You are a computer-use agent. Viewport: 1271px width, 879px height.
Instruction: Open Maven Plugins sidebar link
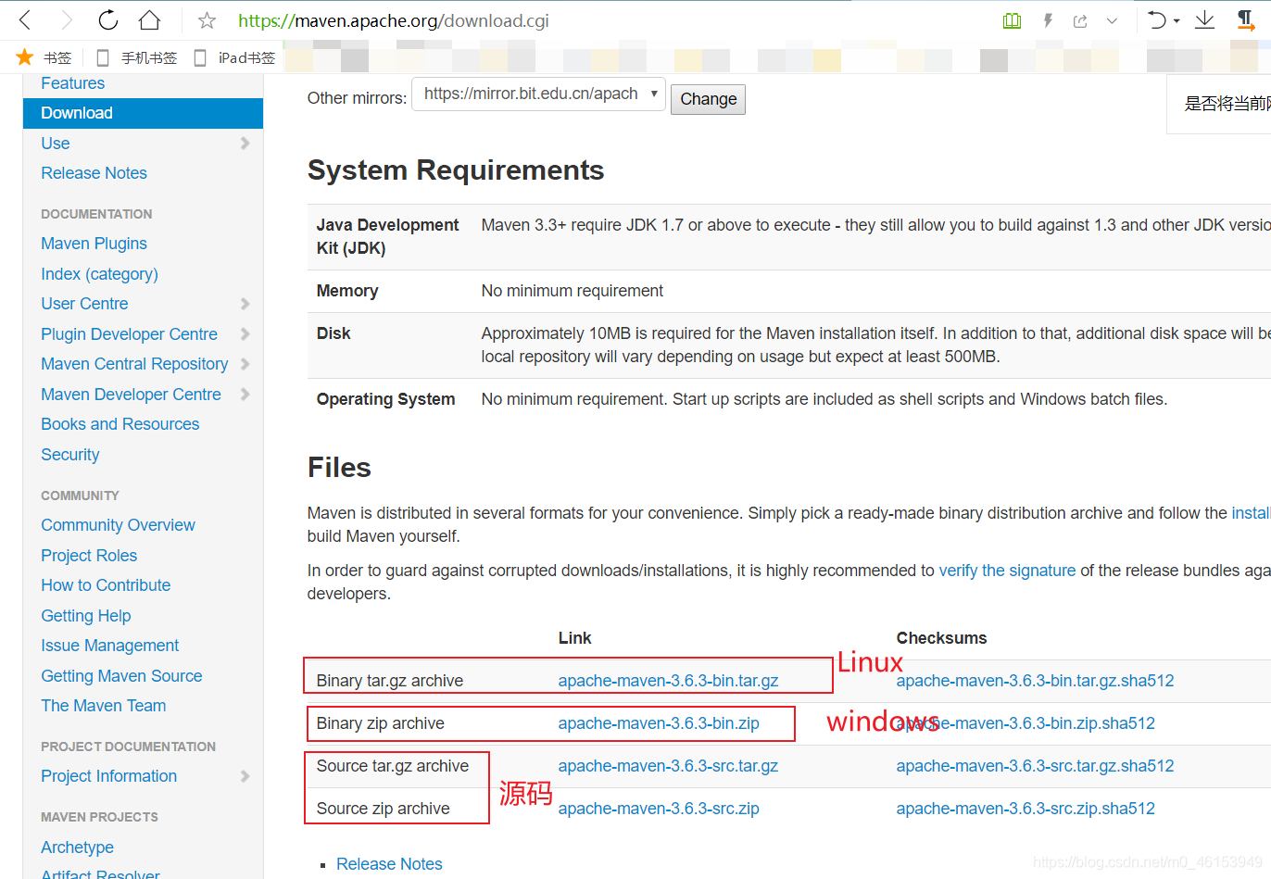(94, 244)
